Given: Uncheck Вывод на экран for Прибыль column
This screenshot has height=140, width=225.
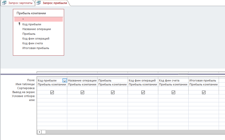Looking at the screenshot, I should pos(113,92).
